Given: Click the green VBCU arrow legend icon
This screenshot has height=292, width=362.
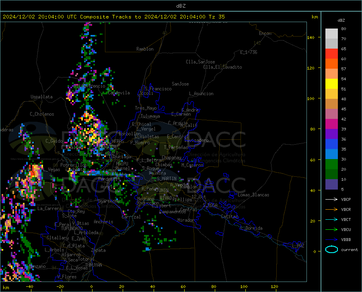Looking at the screenshot, I should coord(331,230).
